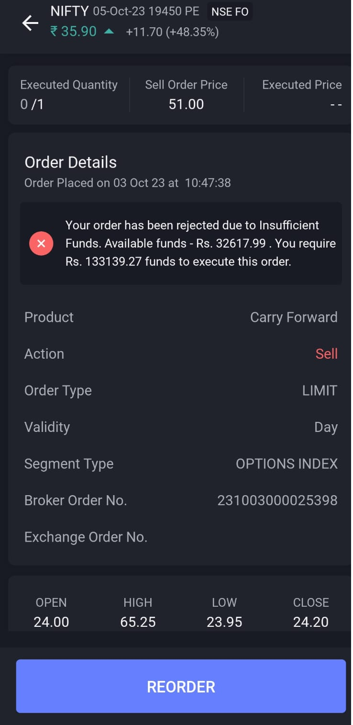Tap the NSE FO exchange badge
353x725 pixels.
tap(230, 11)
